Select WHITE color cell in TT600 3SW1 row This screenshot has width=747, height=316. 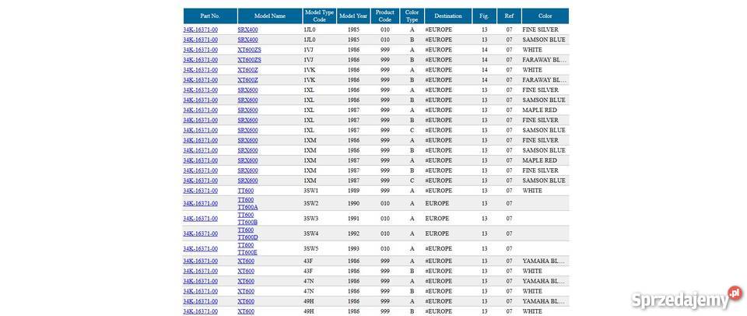click(x=532, y=190)
